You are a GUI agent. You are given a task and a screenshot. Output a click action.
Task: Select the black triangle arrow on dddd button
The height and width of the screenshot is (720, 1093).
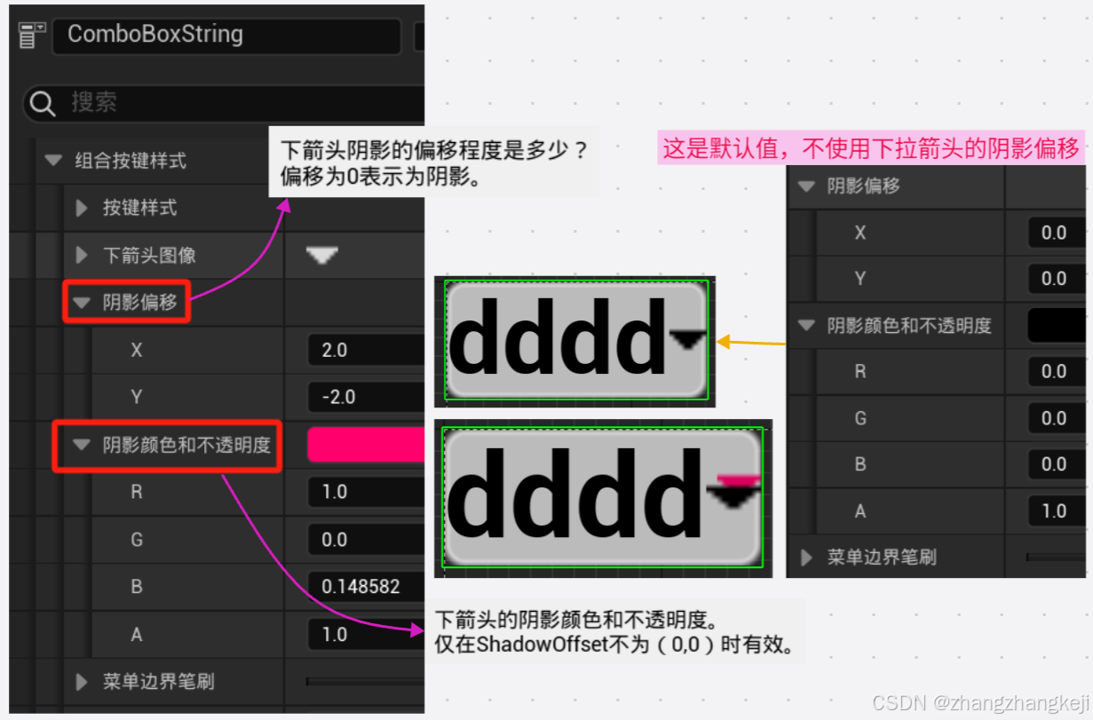click(688, 340)
